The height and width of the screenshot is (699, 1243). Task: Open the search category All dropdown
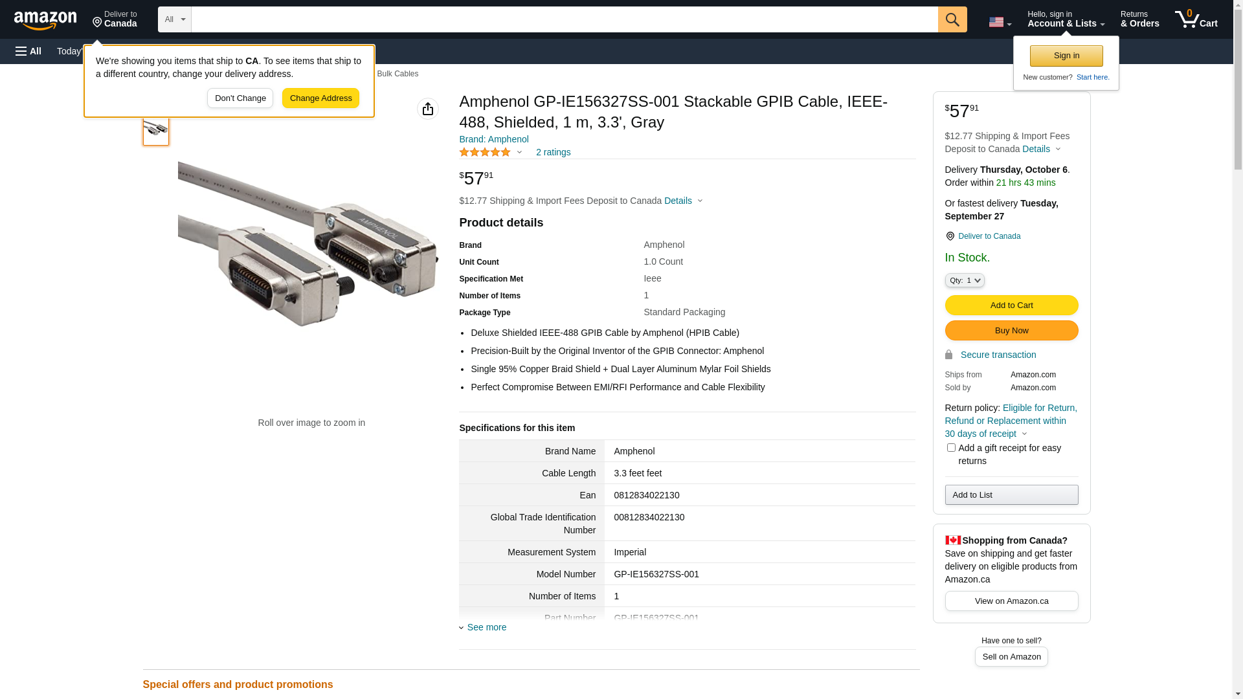coord(175,19)
